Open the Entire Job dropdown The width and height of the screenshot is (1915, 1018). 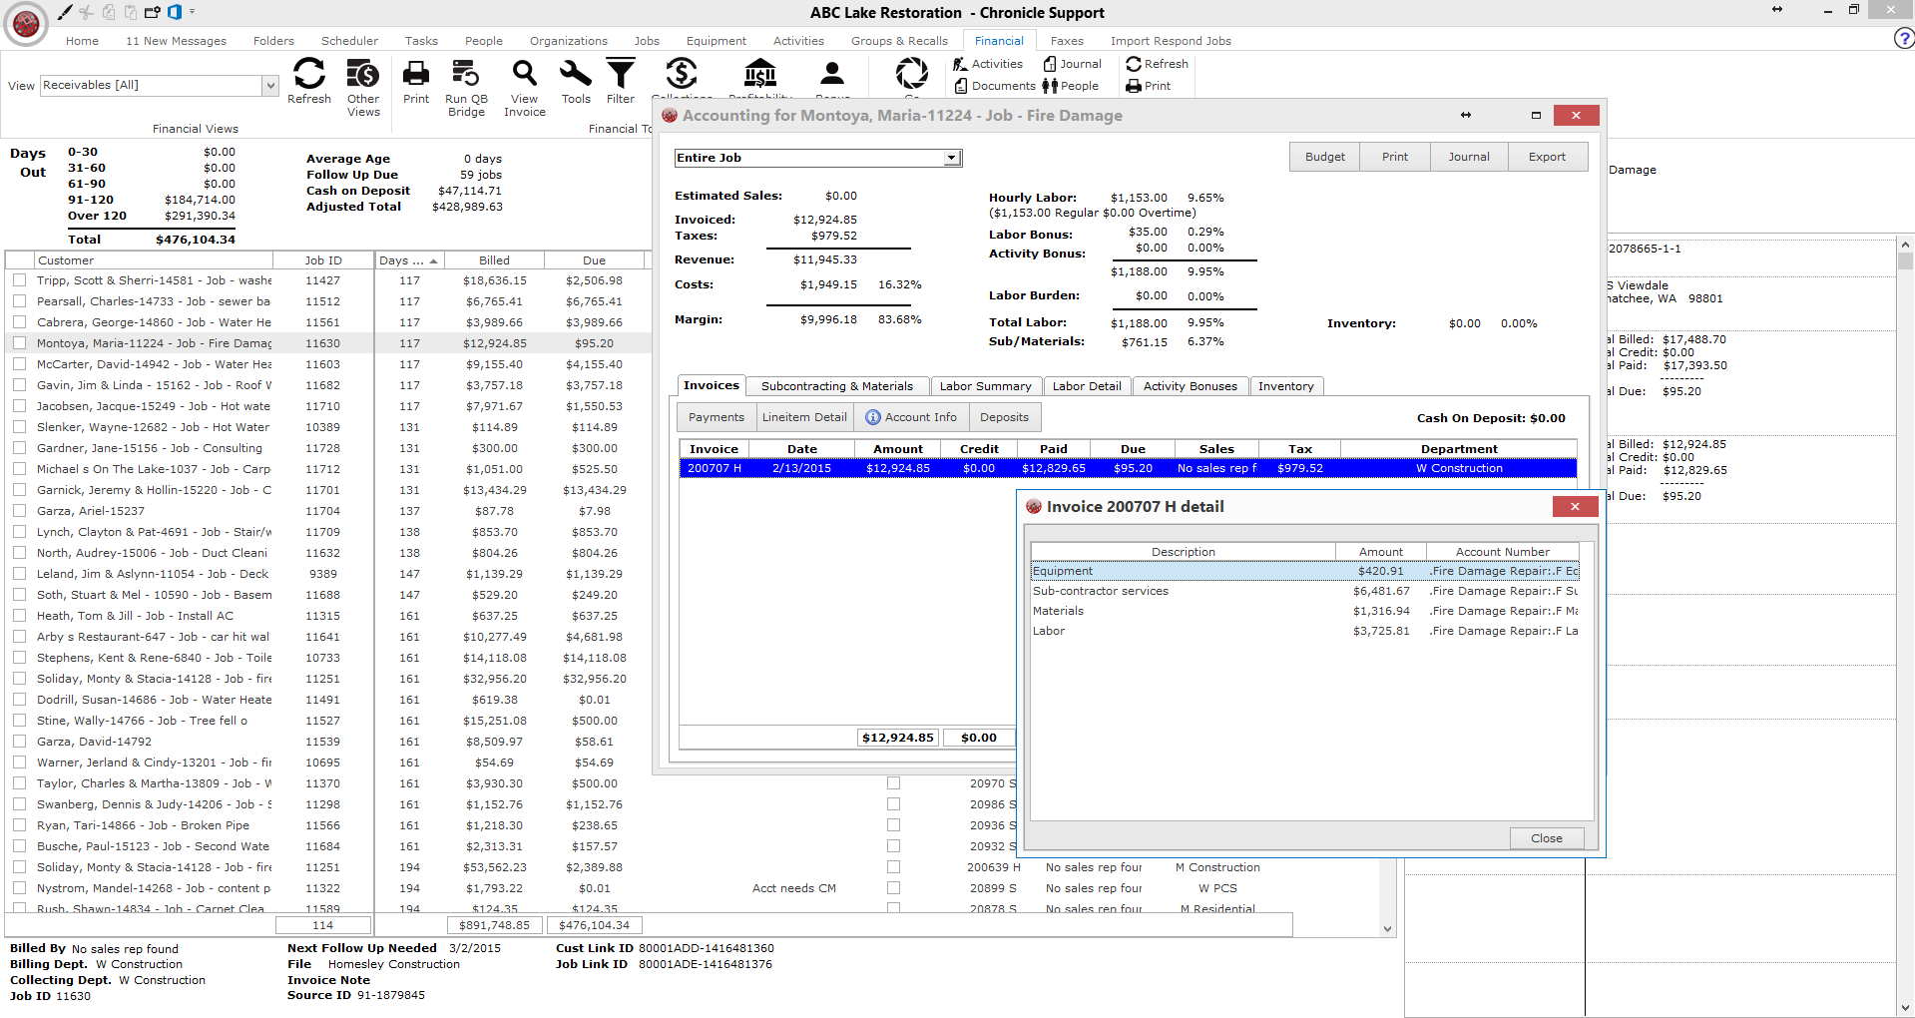coord(952,158)
